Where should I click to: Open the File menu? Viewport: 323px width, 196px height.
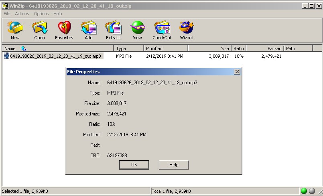click(7, 14)
